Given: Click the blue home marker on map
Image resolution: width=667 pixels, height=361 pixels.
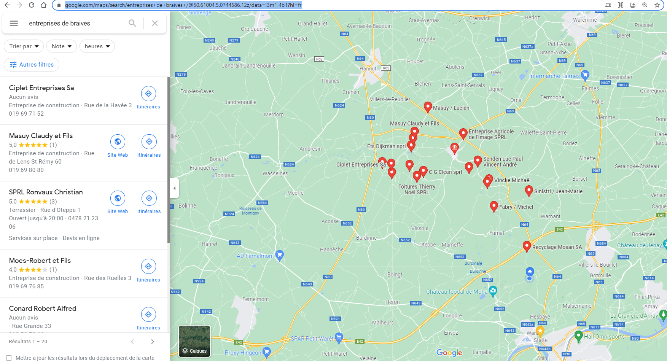Looking at the screenshot, I should pos(530,272).
